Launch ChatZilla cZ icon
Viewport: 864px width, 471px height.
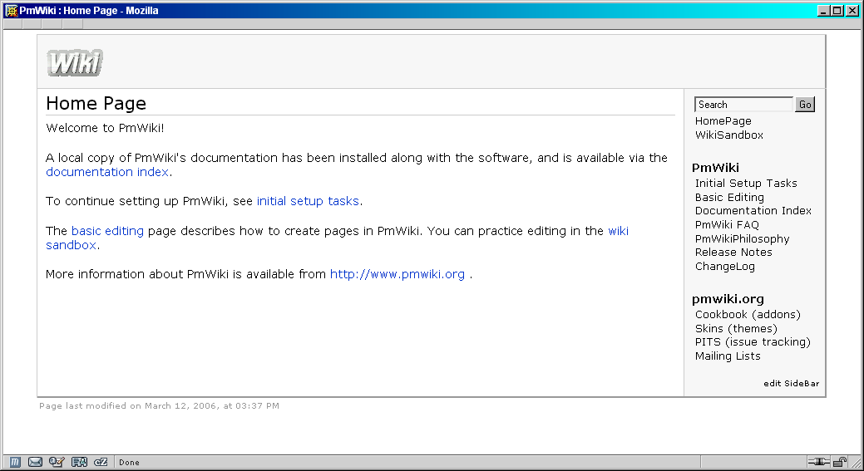pos(101,462)
